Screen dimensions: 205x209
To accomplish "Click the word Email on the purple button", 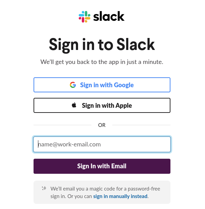I will 119,166.
